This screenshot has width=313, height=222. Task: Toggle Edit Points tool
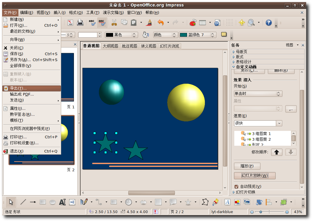pos(205,202)
